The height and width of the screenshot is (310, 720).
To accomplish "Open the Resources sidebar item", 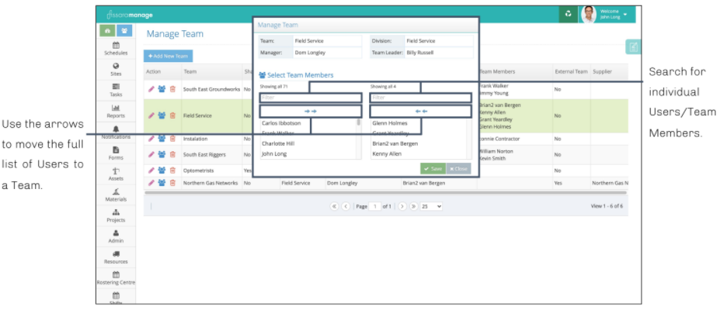I will (116, 257).
